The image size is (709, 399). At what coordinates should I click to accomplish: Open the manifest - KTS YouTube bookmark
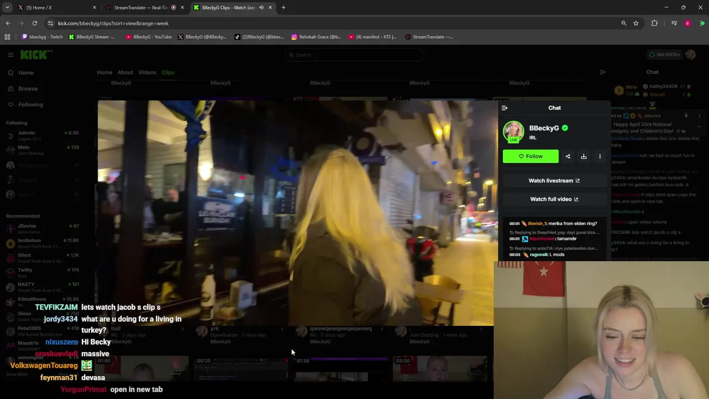click(372, 37)
